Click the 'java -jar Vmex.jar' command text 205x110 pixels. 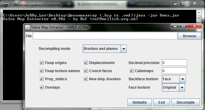pyautogui.click(x=157, y=15)
